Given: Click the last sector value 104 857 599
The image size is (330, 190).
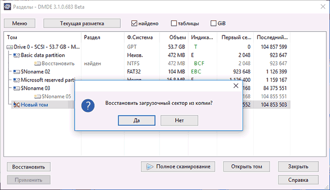Looking at the screenshot, I should pos(274,47).
